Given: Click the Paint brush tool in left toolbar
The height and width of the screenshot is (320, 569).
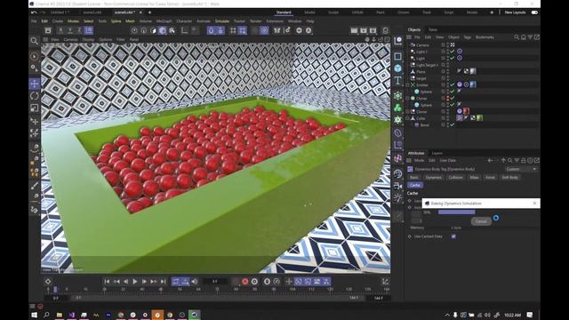Looking at the screenshot, I should [35, 186].
